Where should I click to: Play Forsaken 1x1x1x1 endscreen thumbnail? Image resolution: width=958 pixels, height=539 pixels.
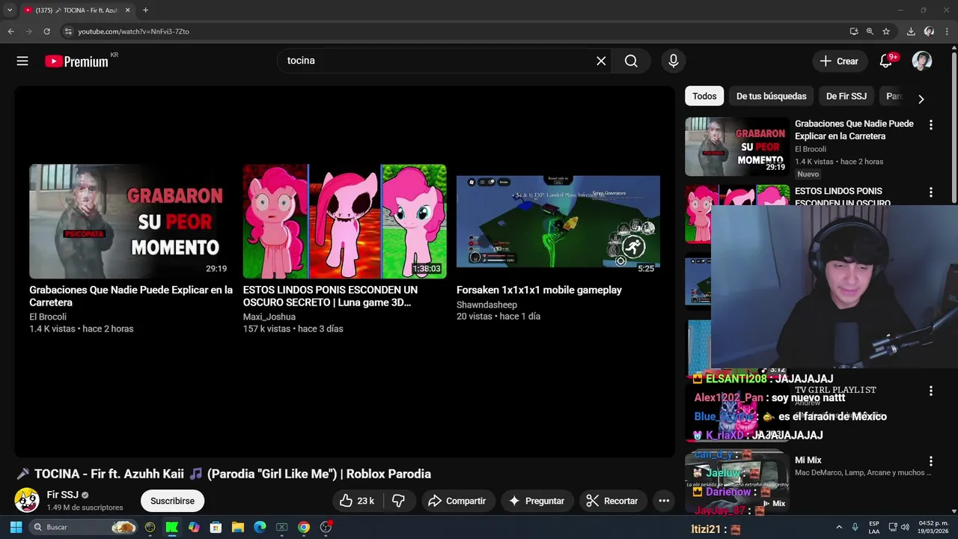click(558, 222)
